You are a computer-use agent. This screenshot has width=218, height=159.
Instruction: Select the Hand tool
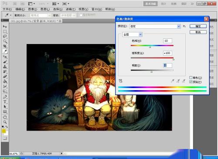click(5, 117)
